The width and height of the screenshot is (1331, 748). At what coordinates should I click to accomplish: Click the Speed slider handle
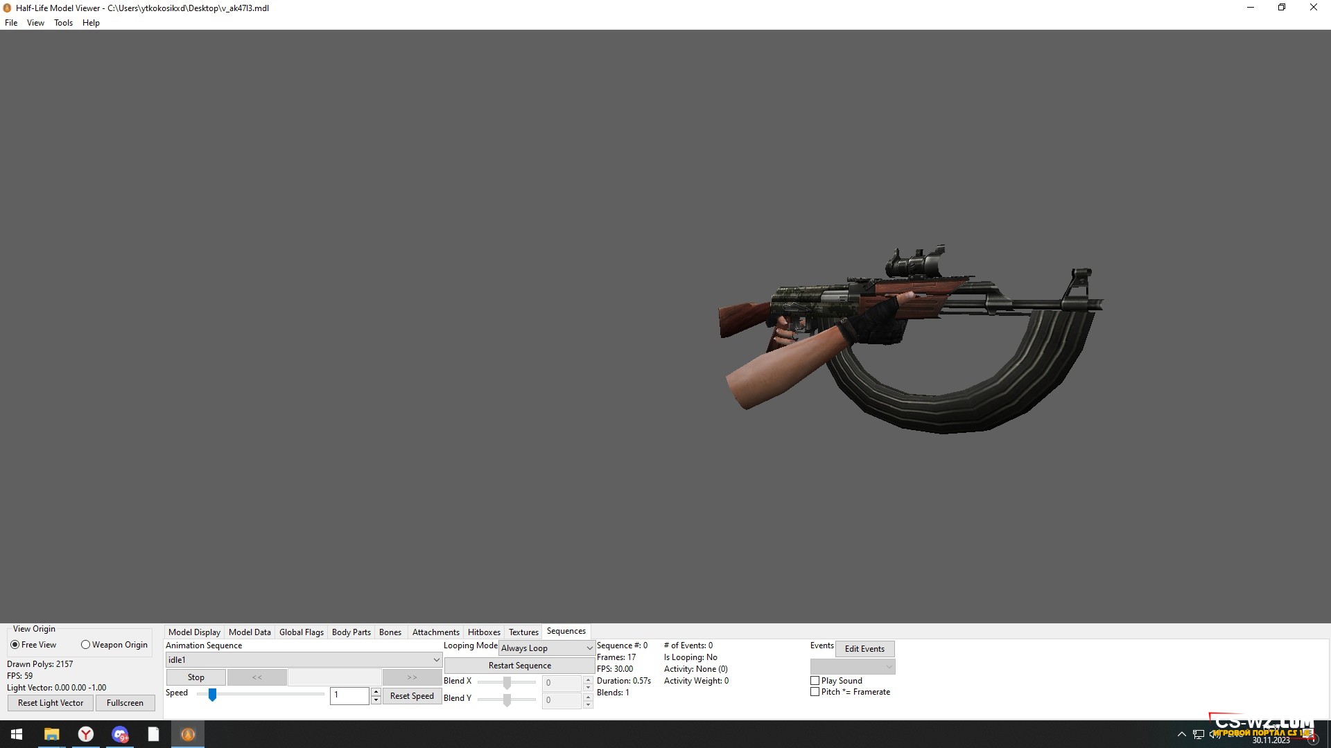[212, 694]
